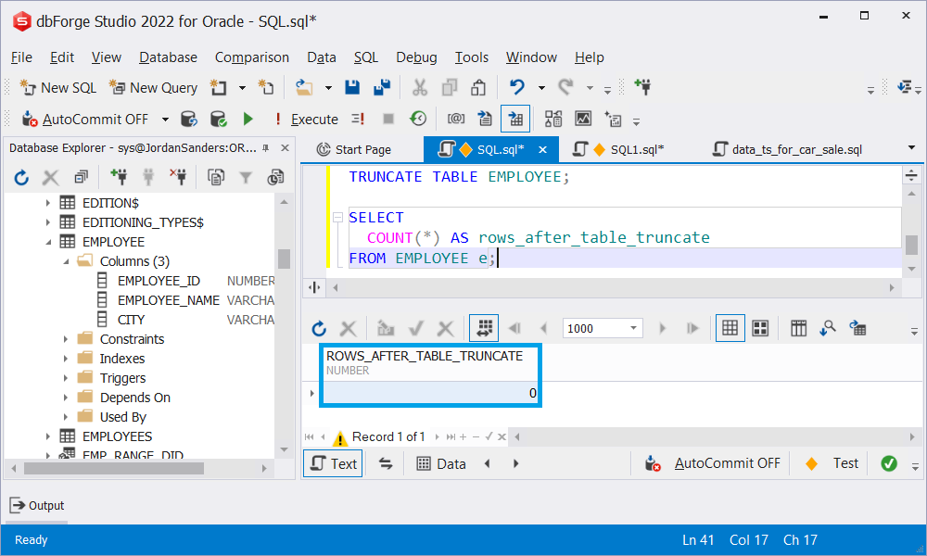Click the green Execute arrow icon

247,119
